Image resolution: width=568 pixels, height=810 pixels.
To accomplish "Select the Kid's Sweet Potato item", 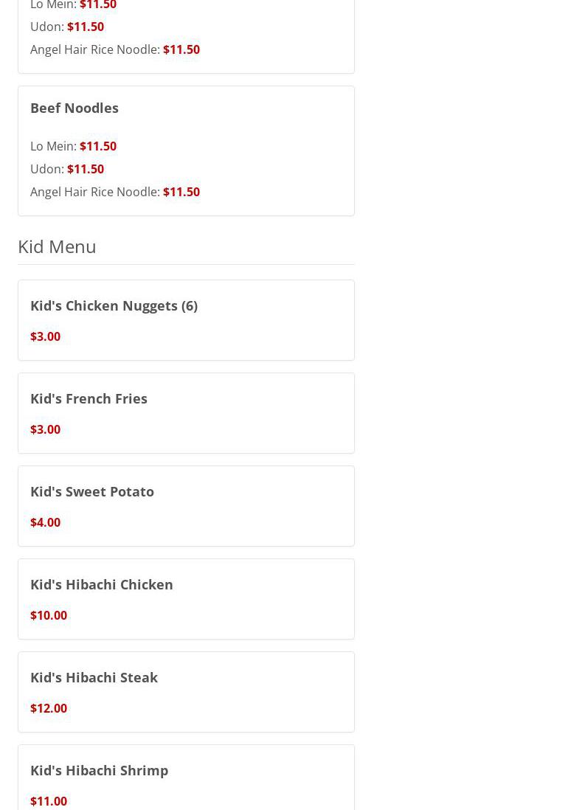I will (92, 491).
